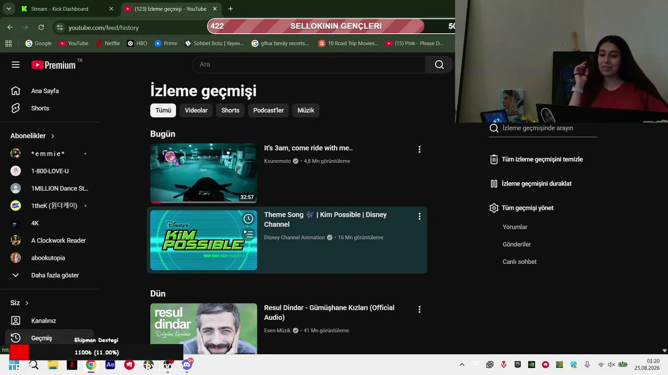Select the Shorts filter chip
Screen dimensions: 668x375
coord(230,110)
